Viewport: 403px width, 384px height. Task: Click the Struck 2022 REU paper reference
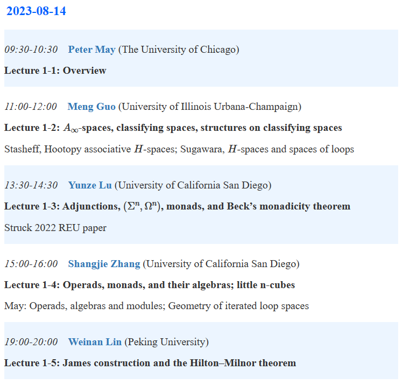coord(55,228)
